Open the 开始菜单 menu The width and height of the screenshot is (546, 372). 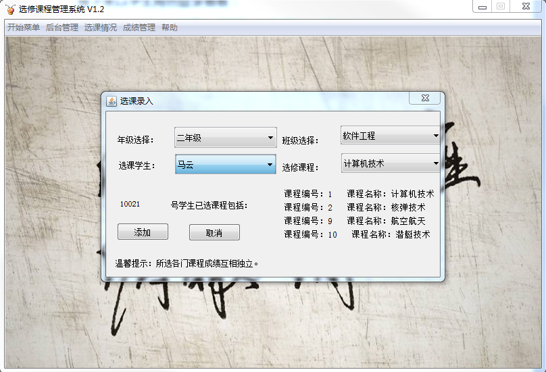coord(24,28)
